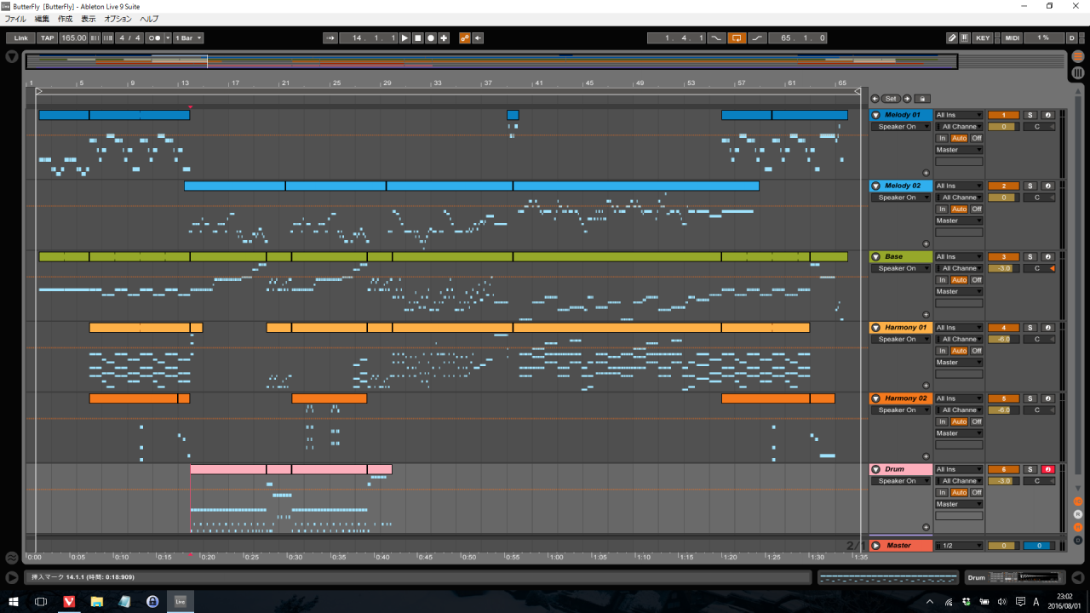Click the D disk overload indicator

[1072, 38]
